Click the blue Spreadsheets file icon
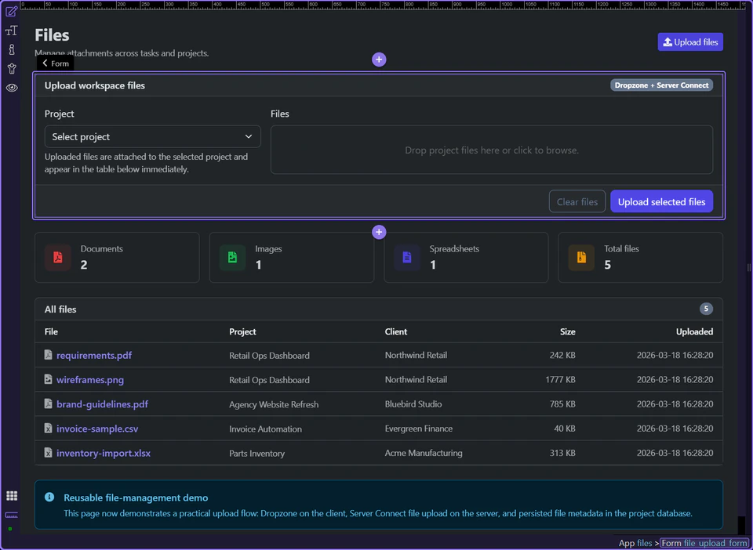 pos(407,257)
